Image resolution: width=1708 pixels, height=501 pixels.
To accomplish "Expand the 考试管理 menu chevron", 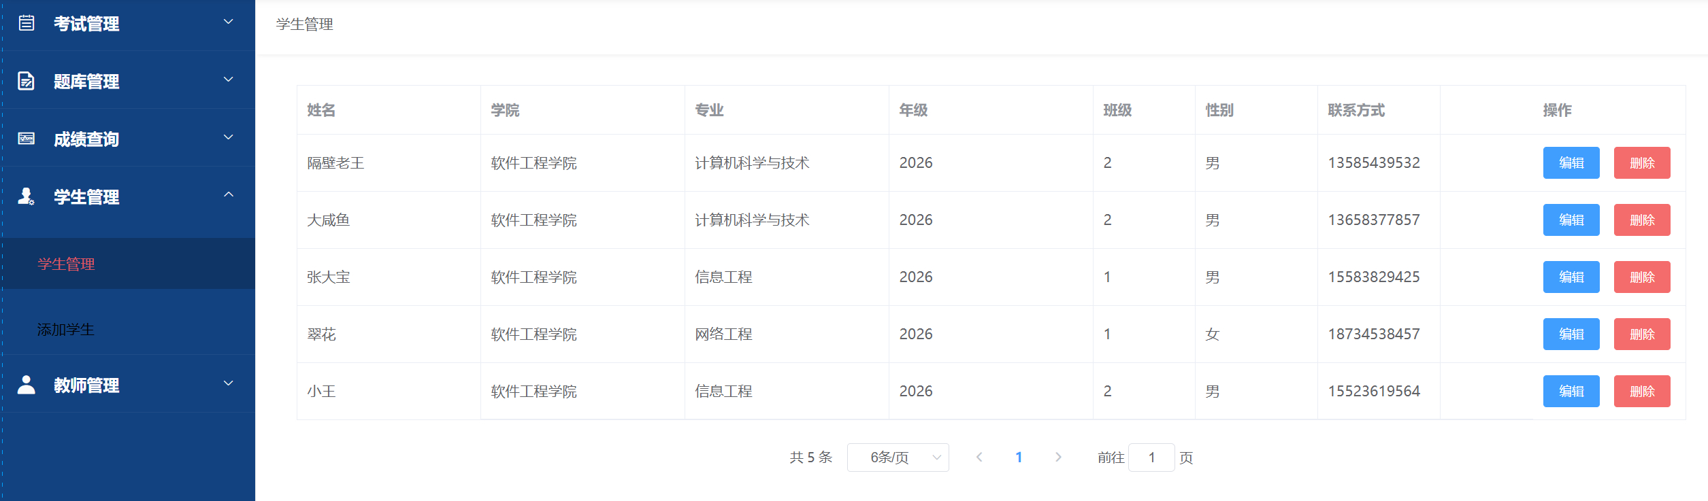I will (229, 22).
